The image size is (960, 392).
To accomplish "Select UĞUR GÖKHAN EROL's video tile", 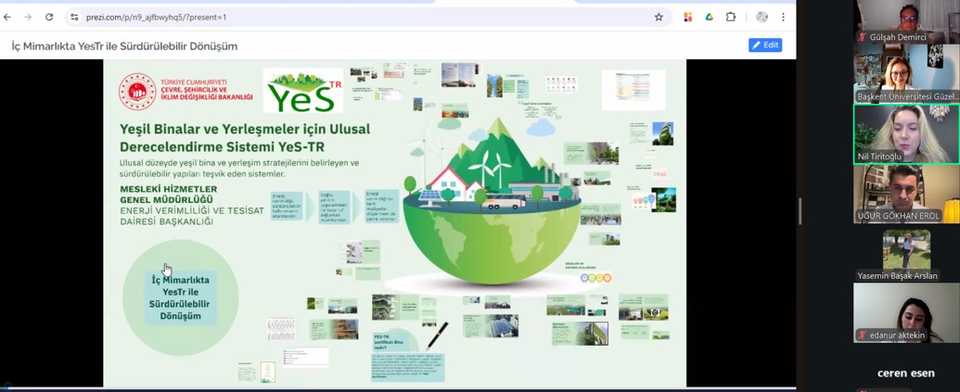I will click(x=906, y=194).
